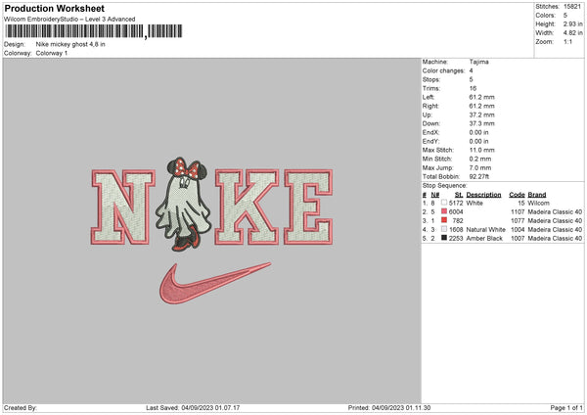This screenshot has height=415, width=587.
Task: Click the embroidered letter N
Action: click(x=123, y=207)
